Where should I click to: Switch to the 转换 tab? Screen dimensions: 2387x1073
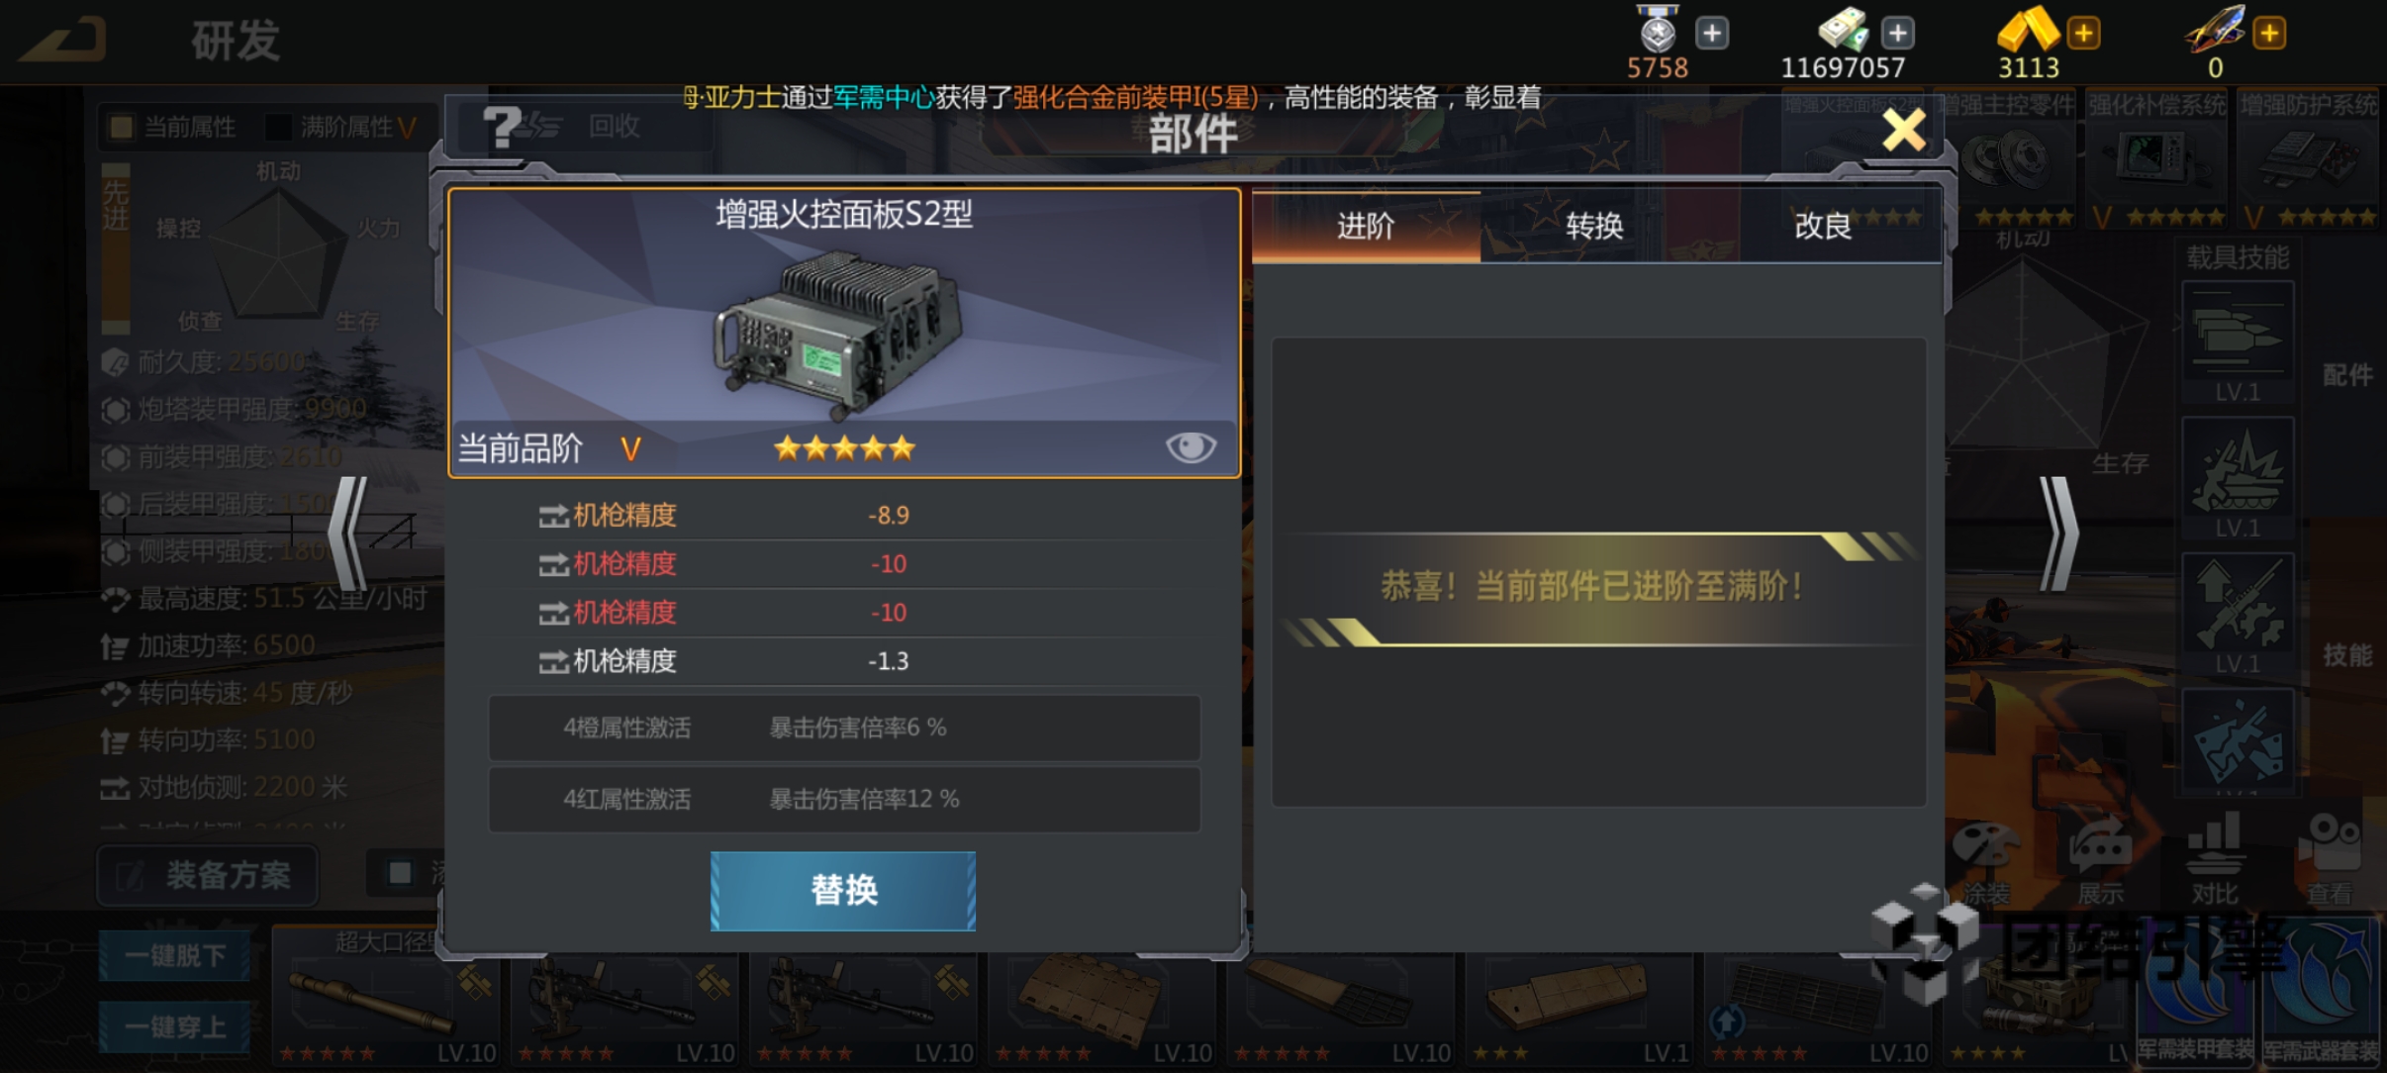point(1594,227)
